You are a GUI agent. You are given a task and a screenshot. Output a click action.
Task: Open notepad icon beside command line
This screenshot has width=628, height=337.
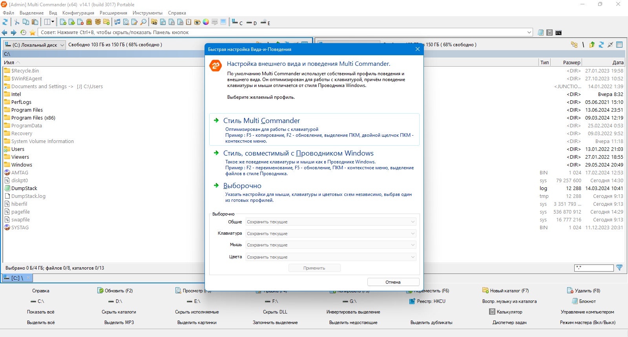[540, 33]
